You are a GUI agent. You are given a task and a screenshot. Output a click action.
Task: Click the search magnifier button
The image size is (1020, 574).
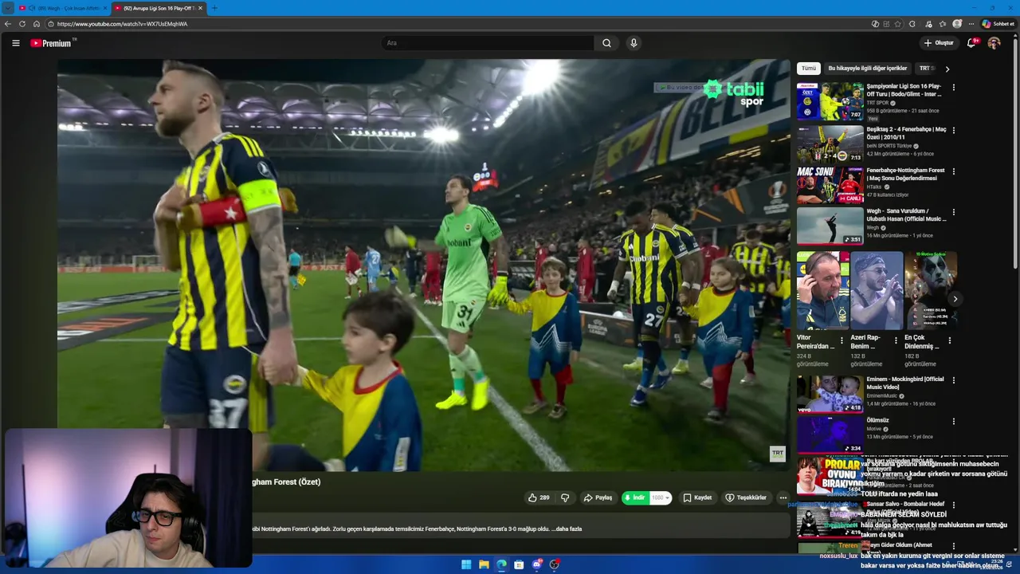tap(606, 43)
